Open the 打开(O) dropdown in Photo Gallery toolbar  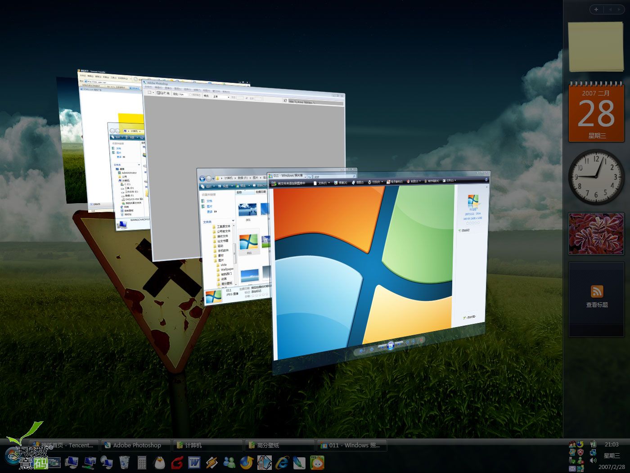tap(449, 181)
